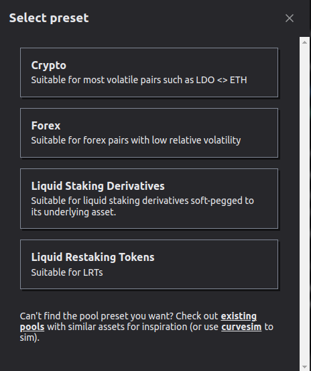This screenshot has width=311, height=371.
Task: Choose the Forex preset
Action: [x=149, y=133]
